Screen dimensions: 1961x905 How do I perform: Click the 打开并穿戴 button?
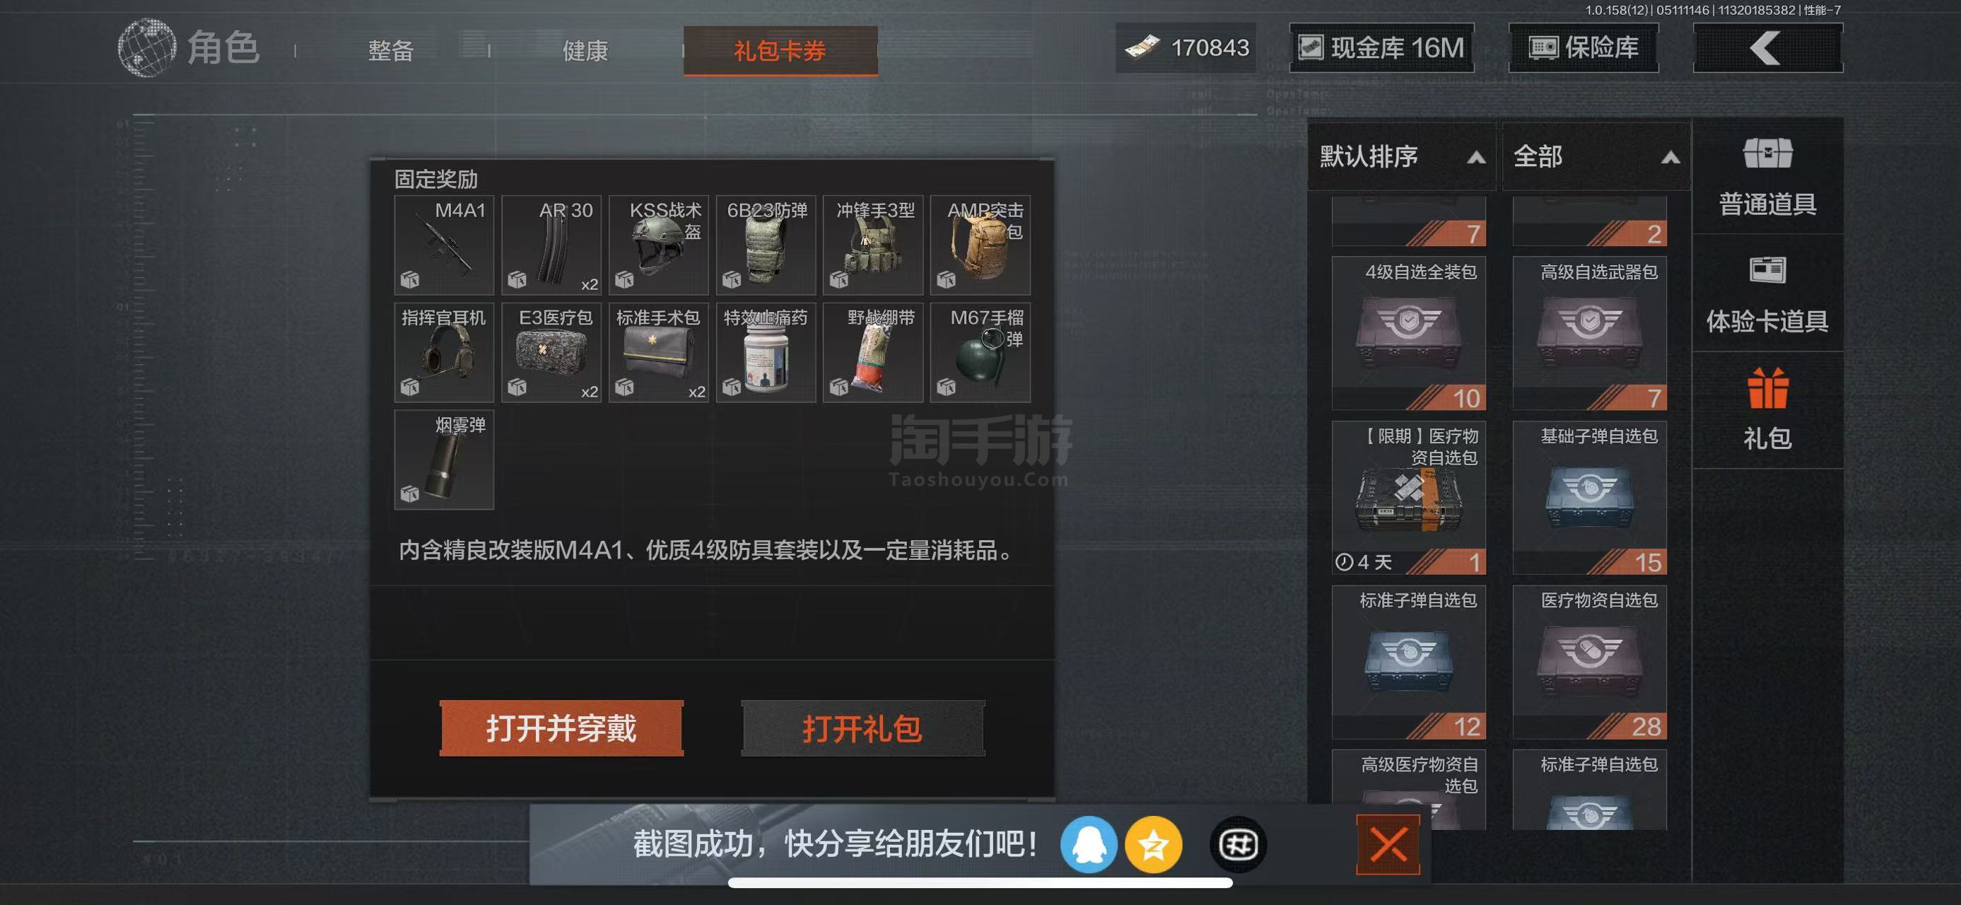coord(561,728)
